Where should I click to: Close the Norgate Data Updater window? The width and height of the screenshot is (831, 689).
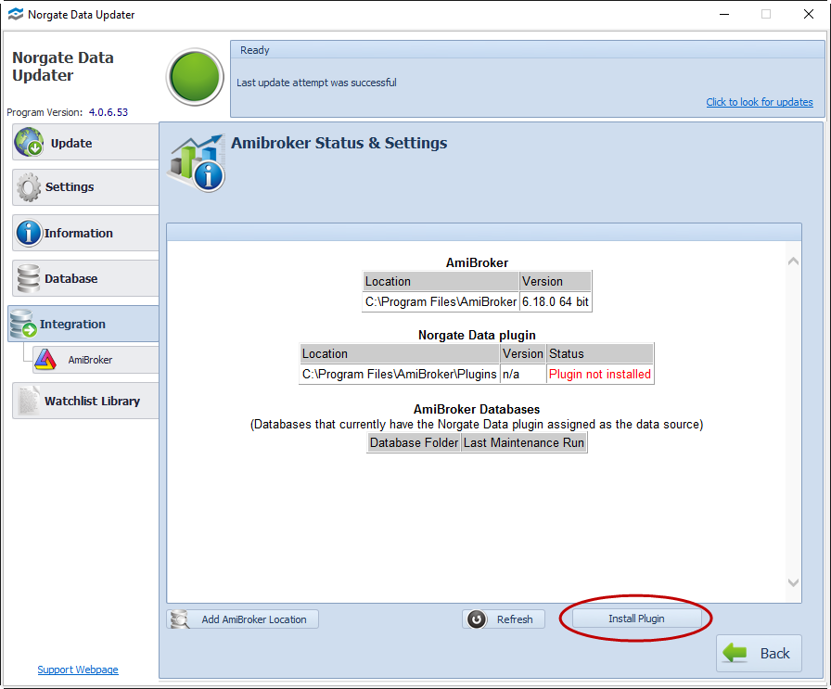809,14
